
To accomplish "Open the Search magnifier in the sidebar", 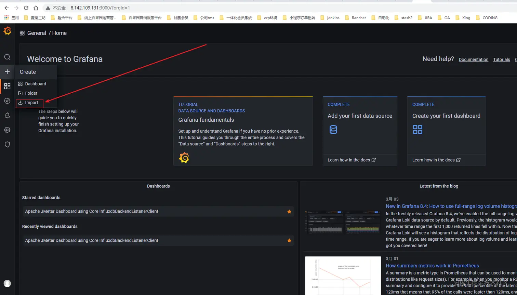I will [7, 57].
